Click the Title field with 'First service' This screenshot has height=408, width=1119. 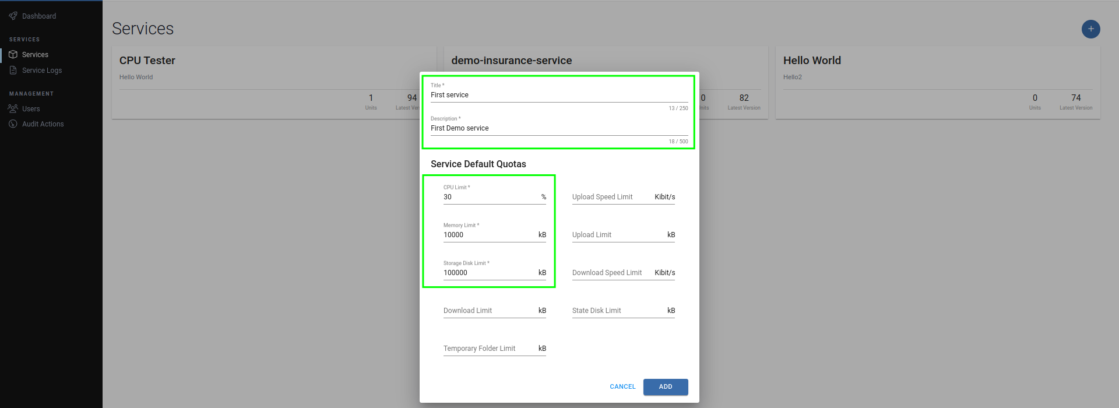pos(559,95)
